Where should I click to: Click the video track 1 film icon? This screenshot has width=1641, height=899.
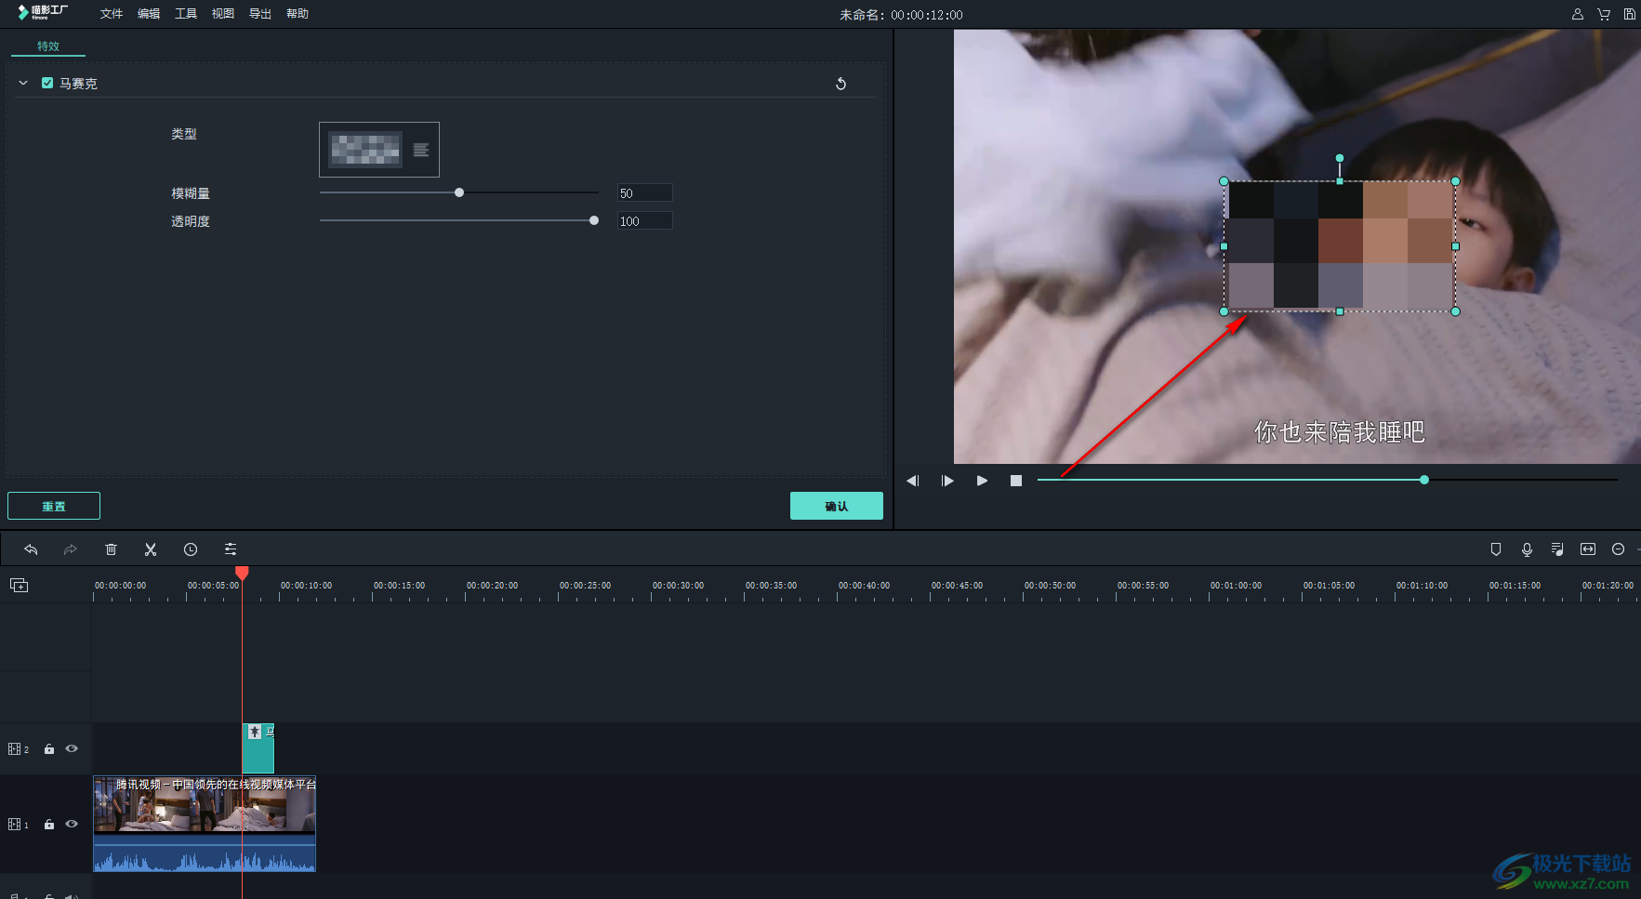[x=14, y=825]
